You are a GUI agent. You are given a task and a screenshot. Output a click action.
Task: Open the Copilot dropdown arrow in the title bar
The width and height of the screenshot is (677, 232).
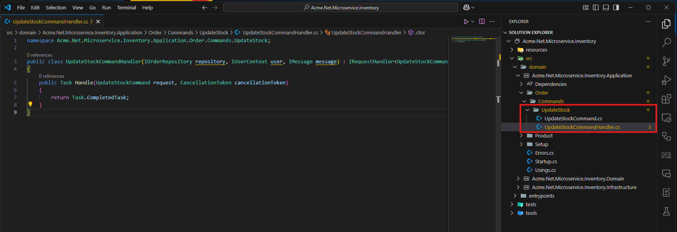point(473,7)
